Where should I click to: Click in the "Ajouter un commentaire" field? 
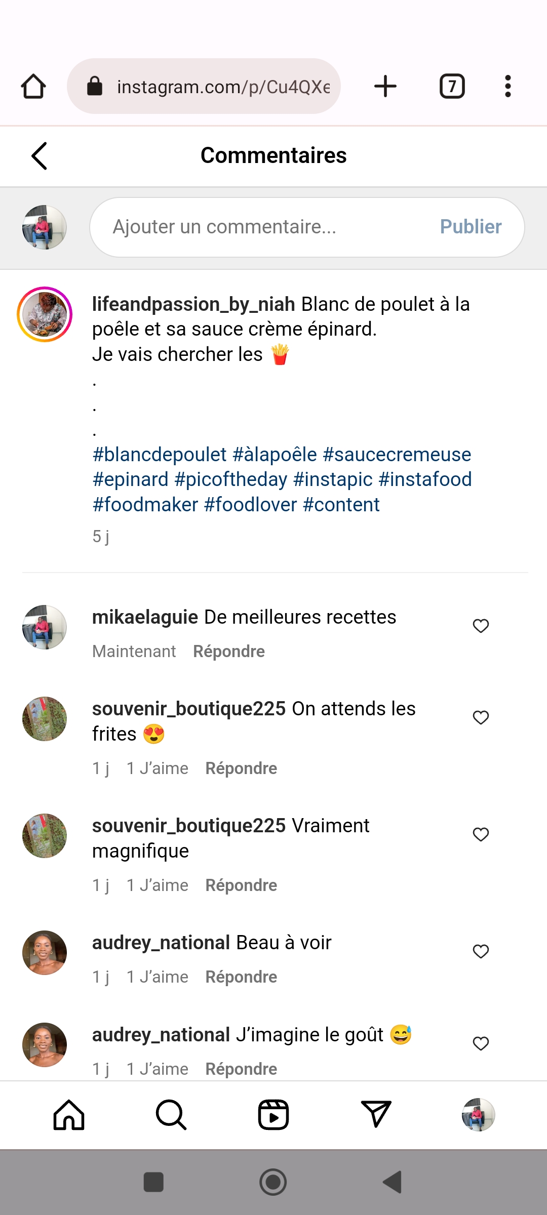[x=263, y=227]
